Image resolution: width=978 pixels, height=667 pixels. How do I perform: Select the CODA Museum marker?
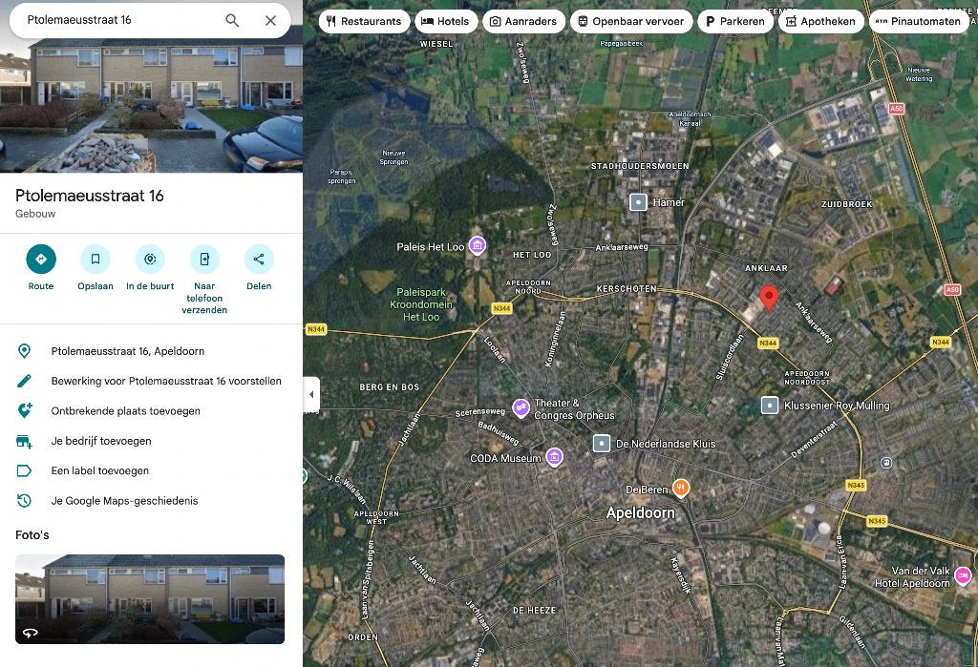554,457
